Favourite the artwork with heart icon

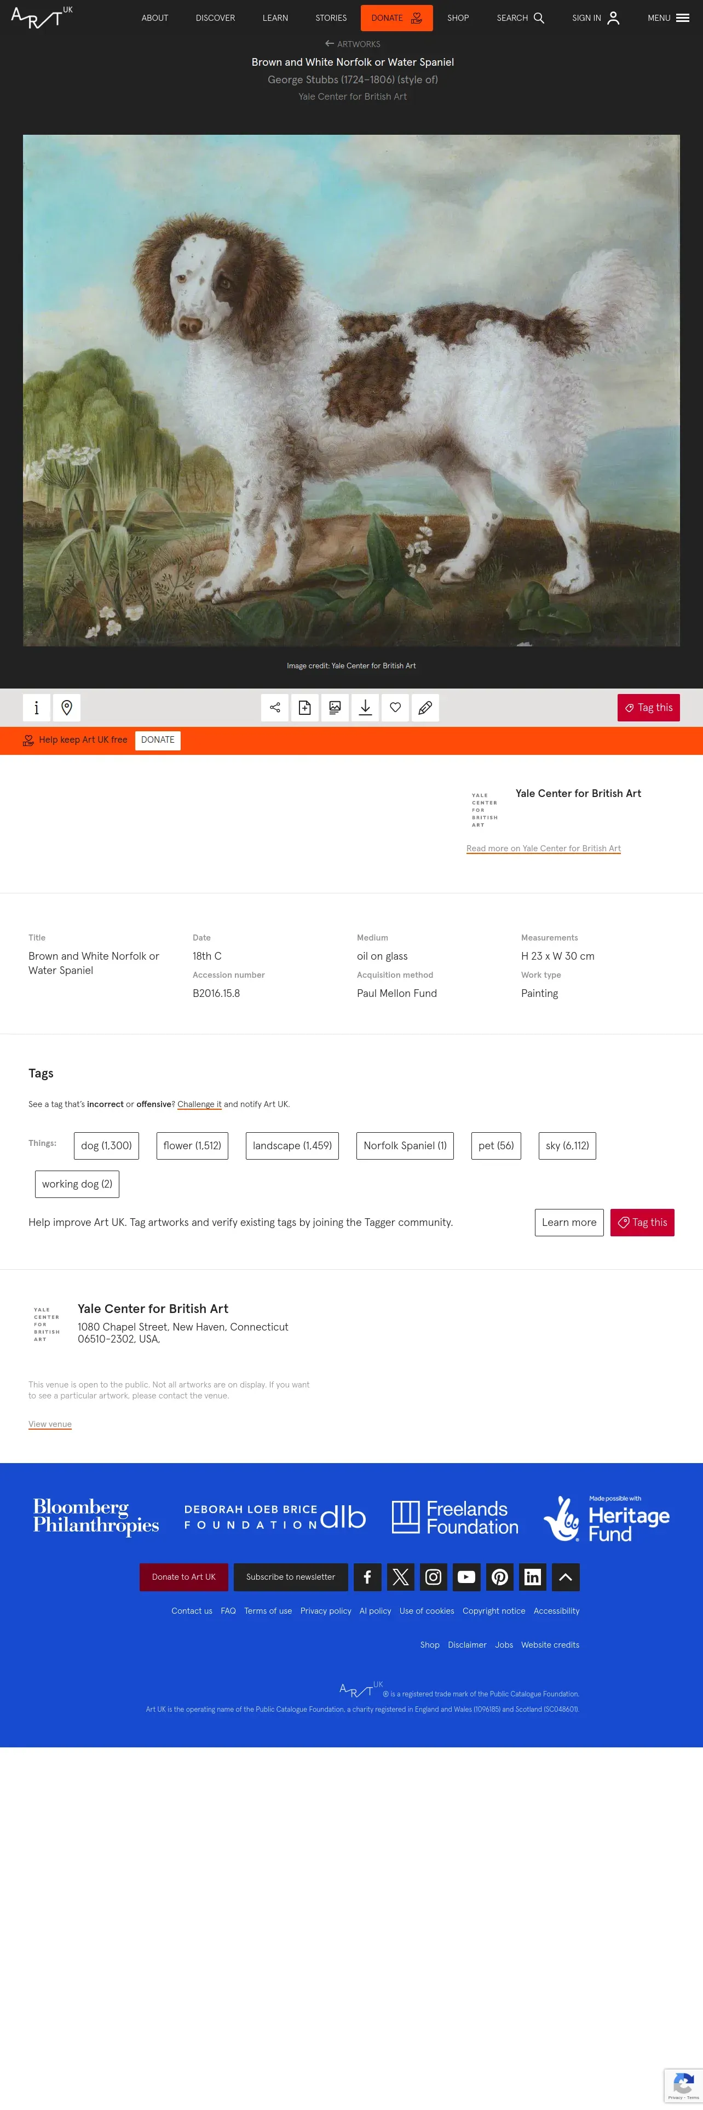395,708
